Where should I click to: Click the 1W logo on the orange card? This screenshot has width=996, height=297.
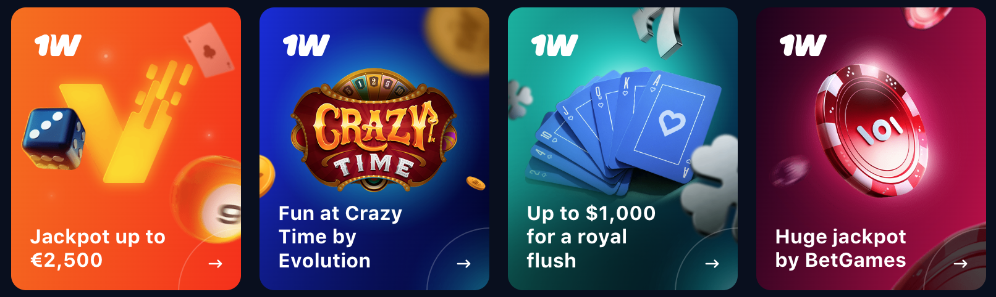(57, 45)
